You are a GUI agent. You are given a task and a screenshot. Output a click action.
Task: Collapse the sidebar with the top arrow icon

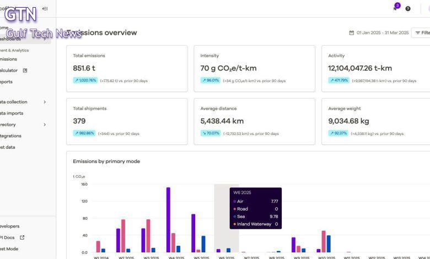click(x=45, y=8)
